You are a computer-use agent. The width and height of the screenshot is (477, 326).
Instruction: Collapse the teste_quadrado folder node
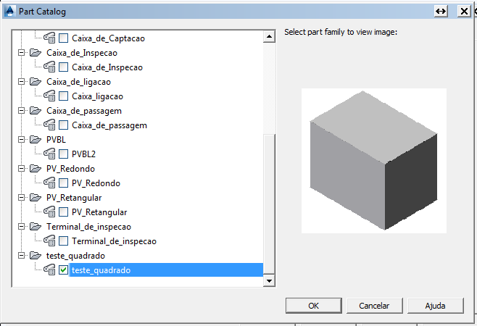coord(21,256)
